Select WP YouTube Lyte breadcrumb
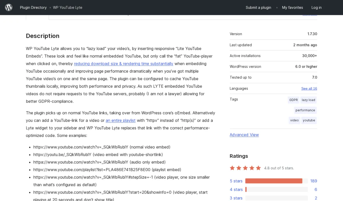The image size is (343, 201). [x=67, y=7]
